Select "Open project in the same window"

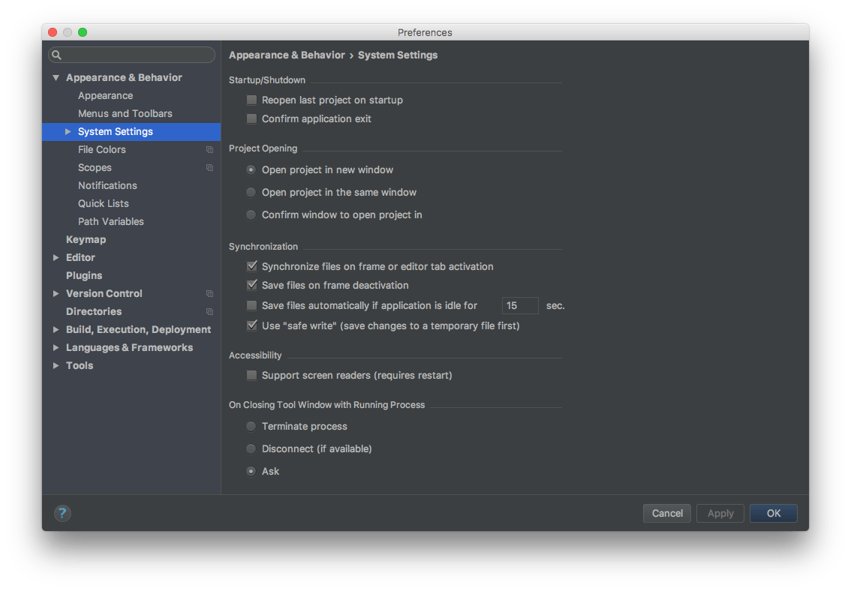251,192
